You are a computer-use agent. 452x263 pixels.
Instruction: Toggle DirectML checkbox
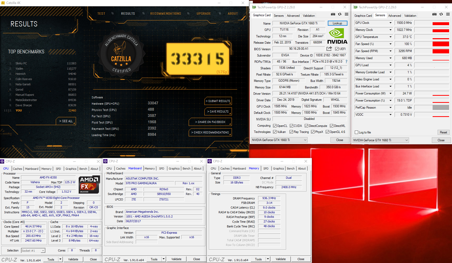tap(331, 126)
